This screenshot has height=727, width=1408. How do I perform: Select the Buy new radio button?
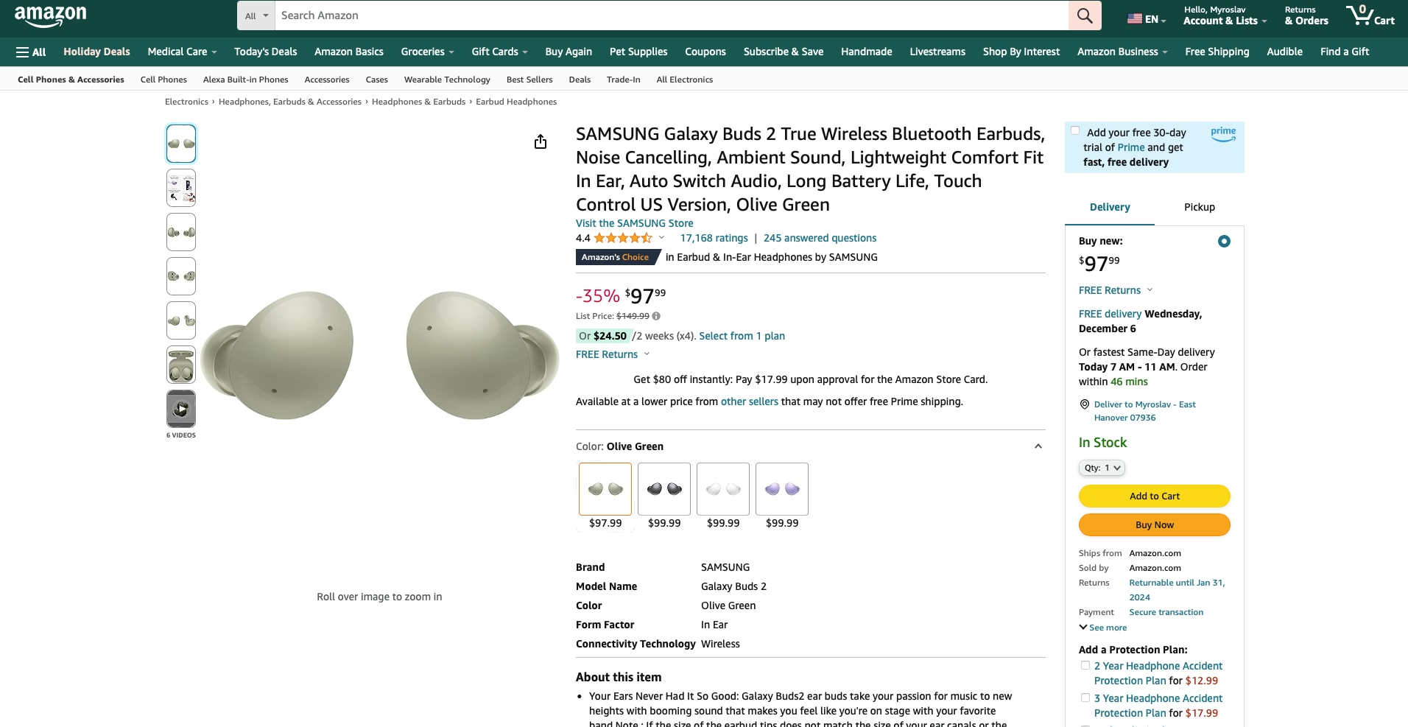(1224, 242)
